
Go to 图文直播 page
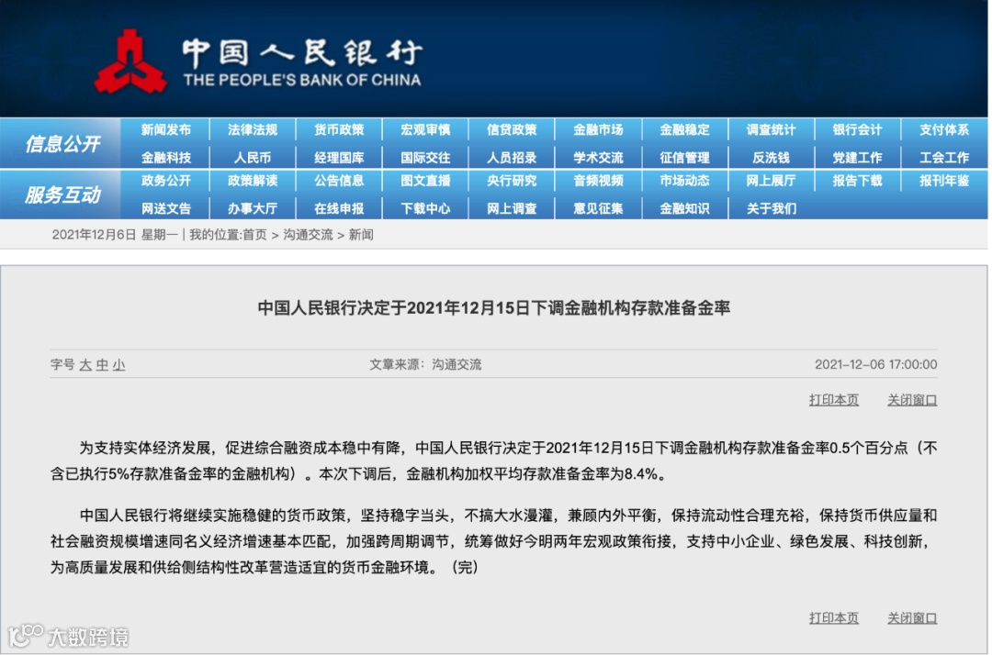[x=425, y=181]
